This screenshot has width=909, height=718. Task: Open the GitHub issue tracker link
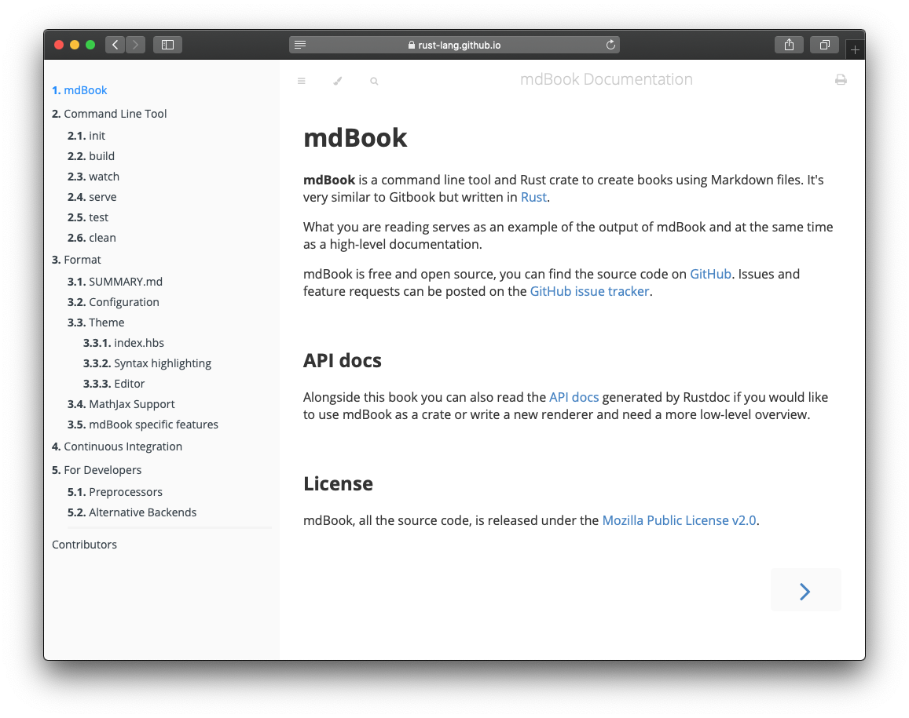[x=589, y=291]
